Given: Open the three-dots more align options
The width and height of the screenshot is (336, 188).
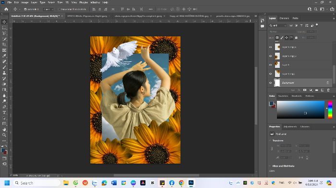Looking at the screenshot, I should coord(151,9).
